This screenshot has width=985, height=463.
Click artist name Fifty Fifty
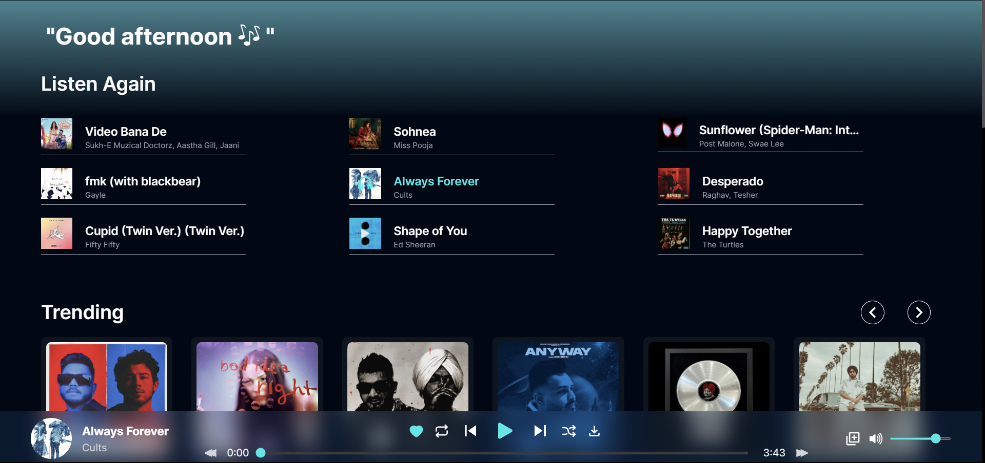tap(102, 245)
